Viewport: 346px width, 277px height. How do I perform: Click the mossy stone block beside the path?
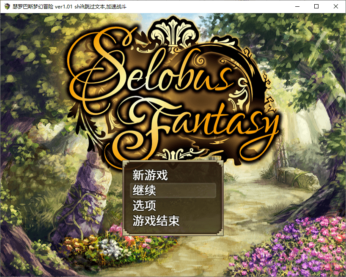(298, 177)
